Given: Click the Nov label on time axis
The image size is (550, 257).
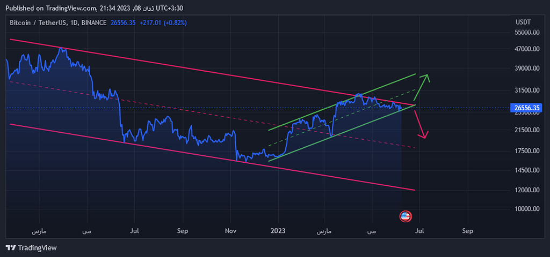Looking at the screenshot, I should click(230, 231).
